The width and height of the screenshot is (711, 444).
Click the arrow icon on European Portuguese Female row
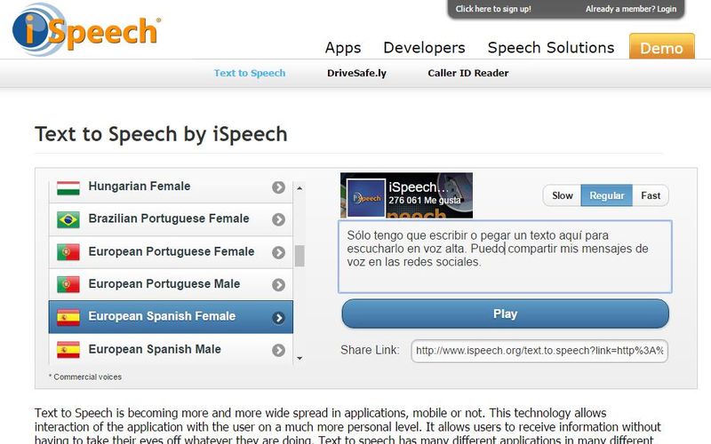point(278,252)
